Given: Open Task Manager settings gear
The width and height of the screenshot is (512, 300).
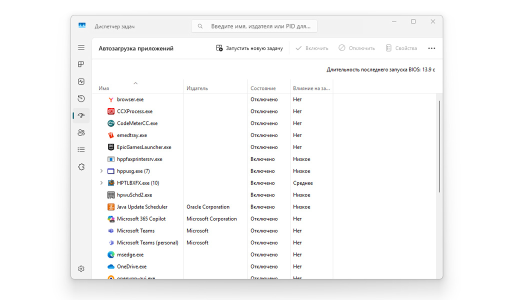Looking at the screenshot, I should click(81, 268).
